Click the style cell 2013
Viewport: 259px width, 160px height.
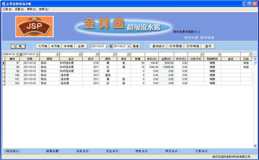pos(91,75)
